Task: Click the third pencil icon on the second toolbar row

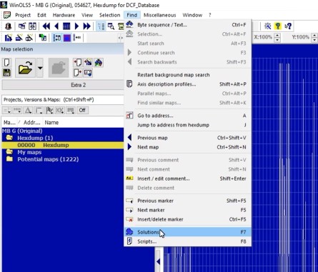Action: coord(29,38)
